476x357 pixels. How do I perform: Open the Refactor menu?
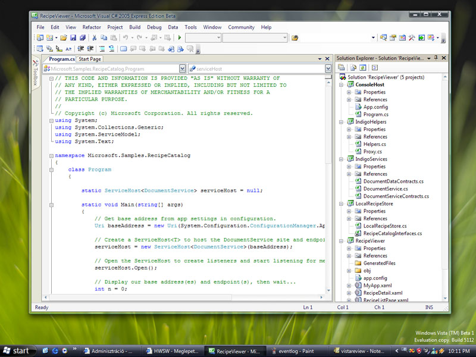click(92, 27)
